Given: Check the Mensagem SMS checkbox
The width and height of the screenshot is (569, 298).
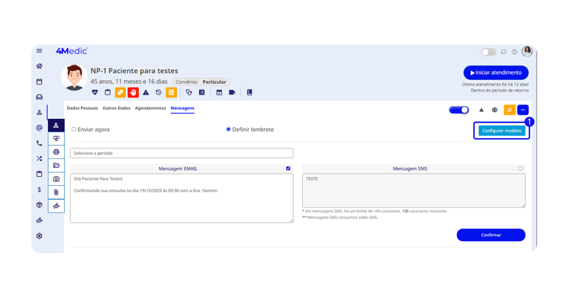Looking at the screenshot, I should click(x=520, y=169).
